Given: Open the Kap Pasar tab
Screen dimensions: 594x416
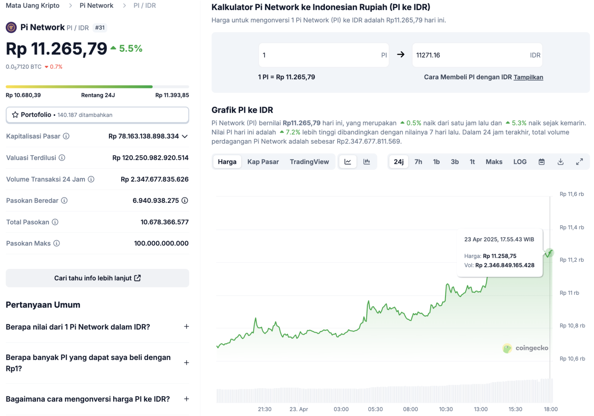Looking at the screenshot, I should [263, 161].
